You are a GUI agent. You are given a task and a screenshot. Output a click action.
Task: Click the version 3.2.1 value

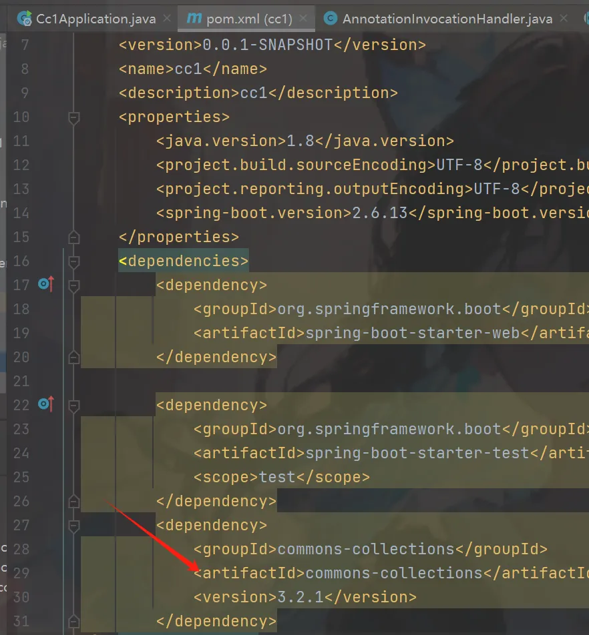coord(301,598)
